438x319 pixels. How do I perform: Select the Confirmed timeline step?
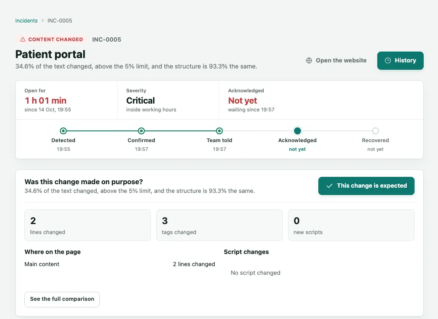pyautogui.click(x=141, y=131)
